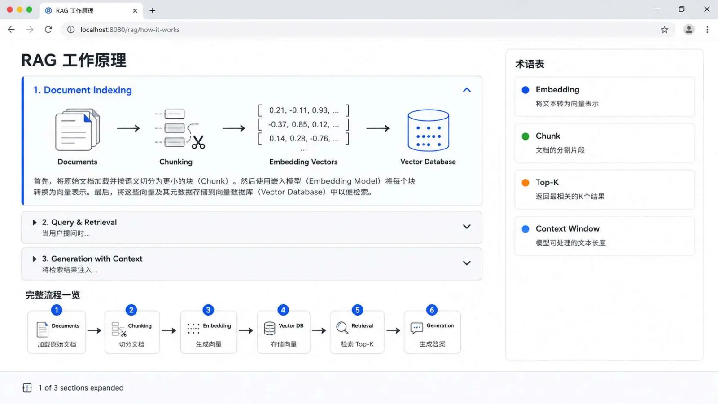Select the Embedding step card in the flow
The image size is (718, 404).
pos(209,332)
